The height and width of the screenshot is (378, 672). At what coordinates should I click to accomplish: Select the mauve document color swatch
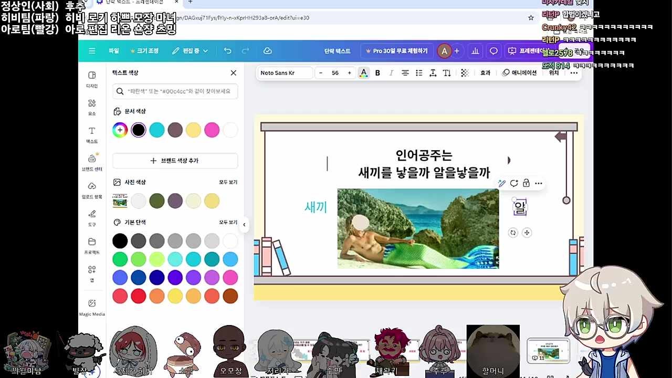coord(175,130)
